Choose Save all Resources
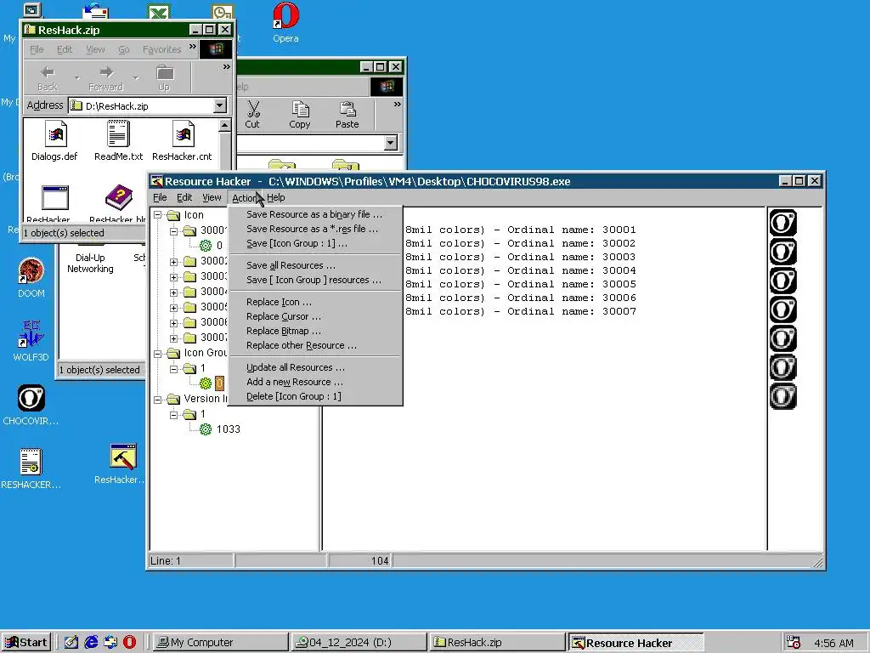 314,265
